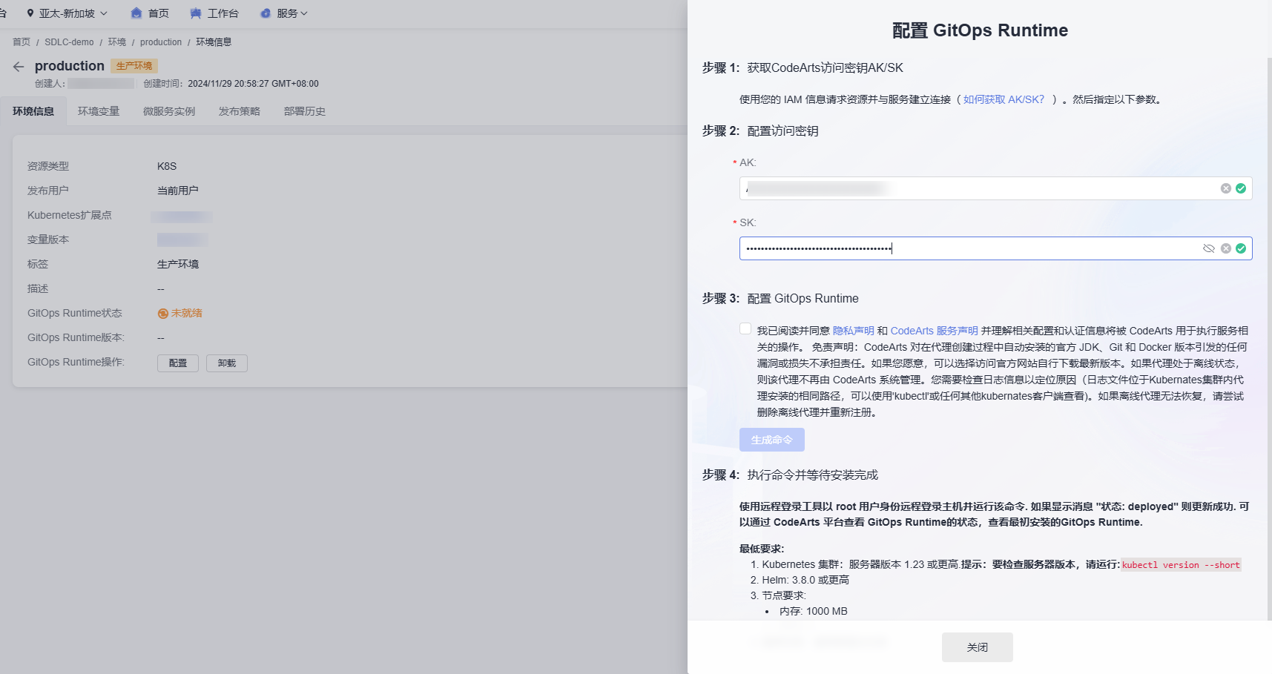Click the kubectl version --short code snippet

(x=1181, y=565)
